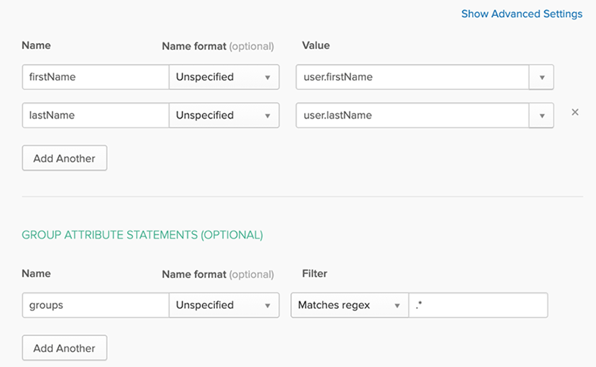Screen dimensions: 596x367
Task: Click Show Advanced Settings link
Action: point(521,14)
